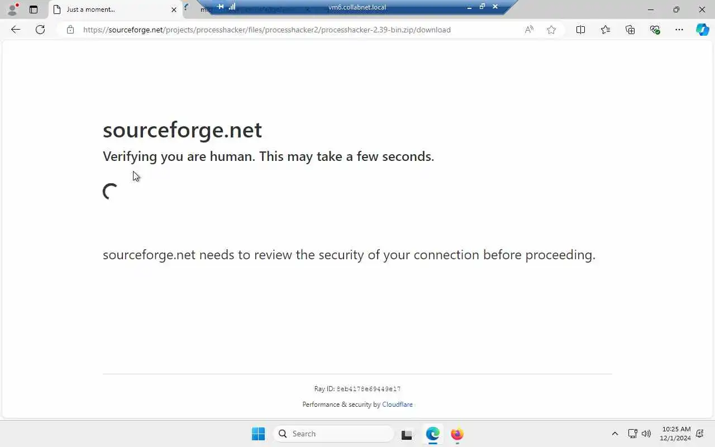Screen dimensions: 715x447
Task: Open Browser essentials heart icon
Action: coord(655,30)
